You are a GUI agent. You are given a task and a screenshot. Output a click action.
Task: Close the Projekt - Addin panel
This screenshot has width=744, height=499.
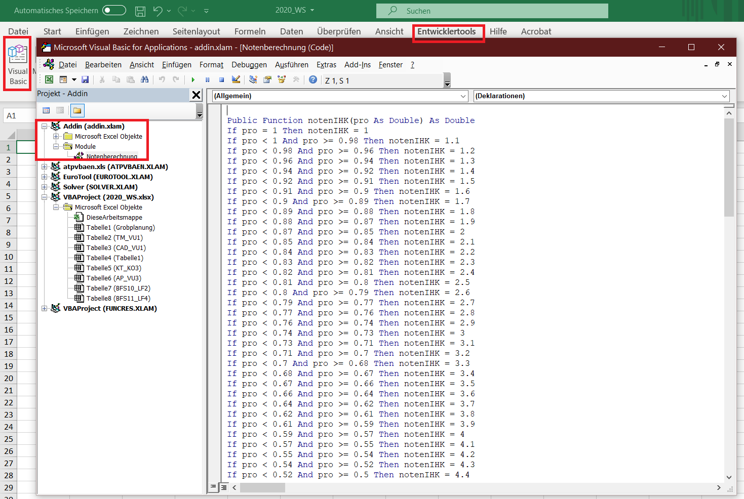(196, 95)
